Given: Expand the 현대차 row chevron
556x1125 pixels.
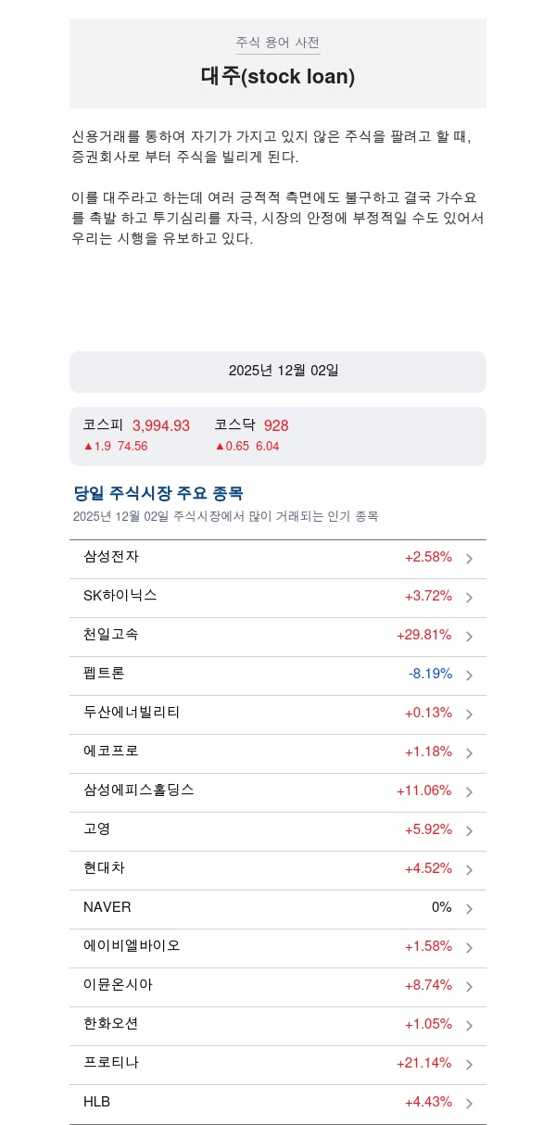Looking at the screenshot, I should (469, 870).
